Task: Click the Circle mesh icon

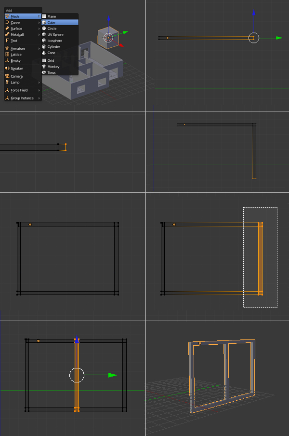Action: pos(44,28)
